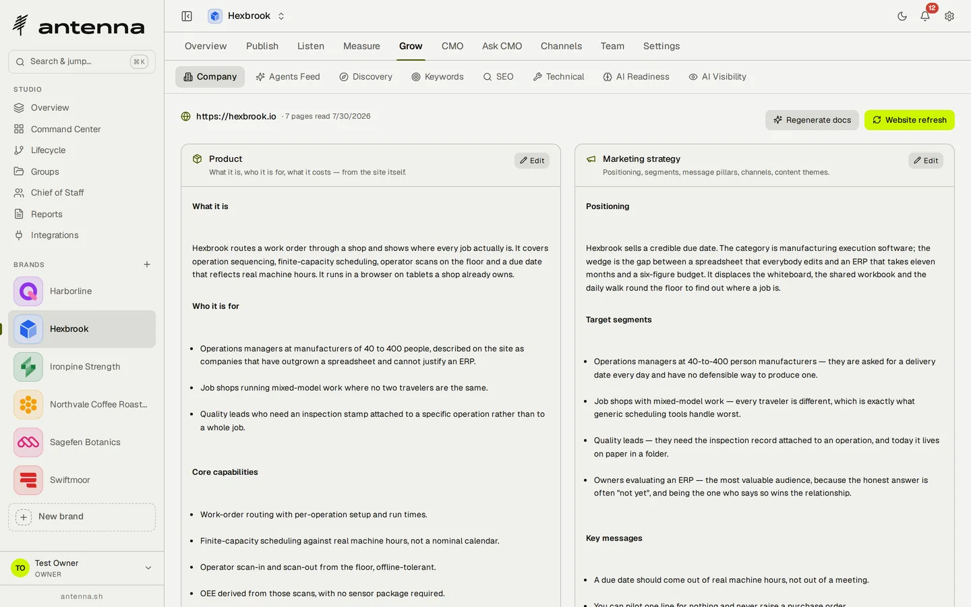Image resolution: width=971 pixels, height=607 pixels.
Task: Switch to the Settings tab
Action: click(x=661, y=46)
